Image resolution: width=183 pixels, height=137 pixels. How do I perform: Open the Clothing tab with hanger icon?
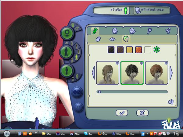[168, 31]
